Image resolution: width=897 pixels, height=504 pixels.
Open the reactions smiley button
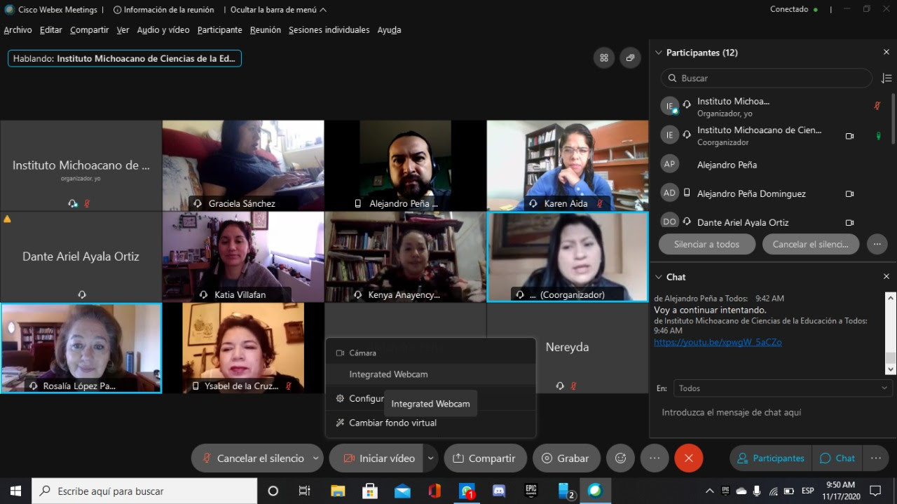pyautogui.click(x=620, y=458)
